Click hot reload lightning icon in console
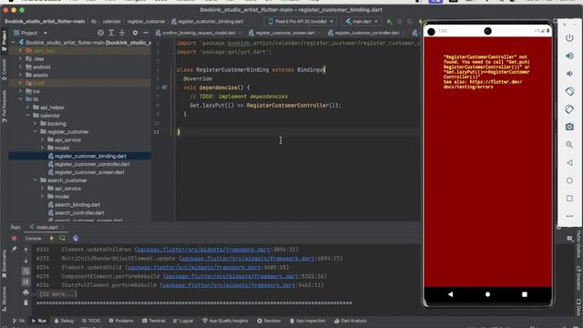The height and width of the screenshot is (328, 583). tap(51, 239)
